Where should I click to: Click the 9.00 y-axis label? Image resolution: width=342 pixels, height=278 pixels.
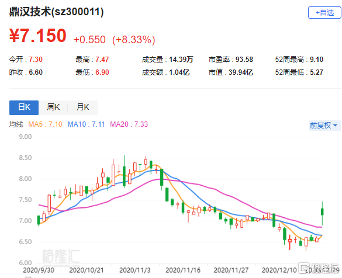coord(25,137)
